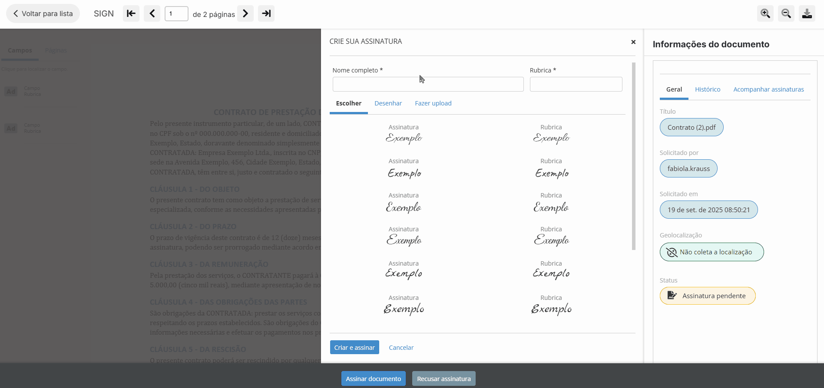Zoom out of the document
This screenshot has height=388, width=824.
point(786,13)
